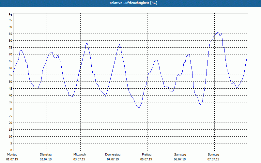Viewport: 261px width, 163px height.
Task: Click the y-axis value 10
Action: 10,137
